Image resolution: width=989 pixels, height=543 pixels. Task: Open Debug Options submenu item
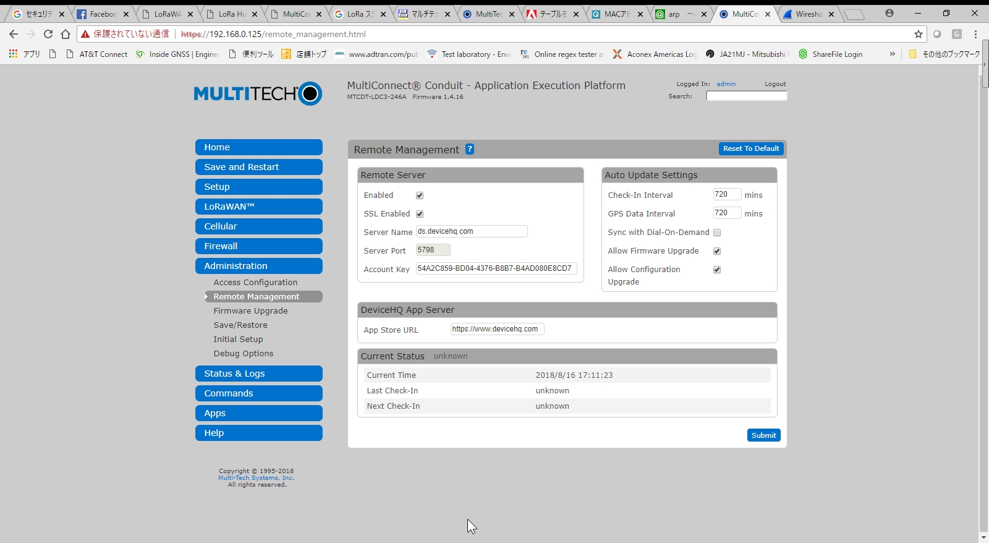pos(243,354)
